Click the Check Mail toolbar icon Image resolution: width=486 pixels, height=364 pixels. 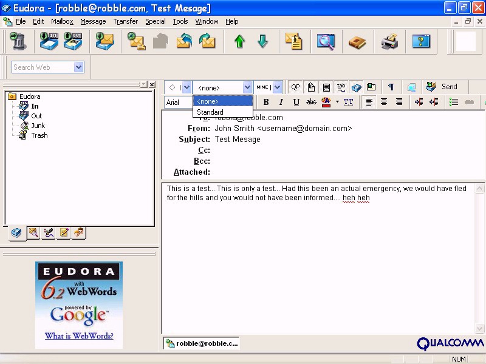[x=104, y=41]
